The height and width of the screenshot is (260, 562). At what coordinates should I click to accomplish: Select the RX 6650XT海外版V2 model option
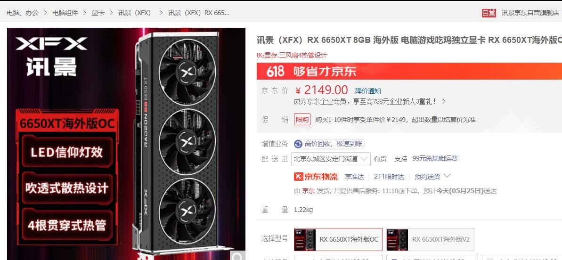pos(430,239)
